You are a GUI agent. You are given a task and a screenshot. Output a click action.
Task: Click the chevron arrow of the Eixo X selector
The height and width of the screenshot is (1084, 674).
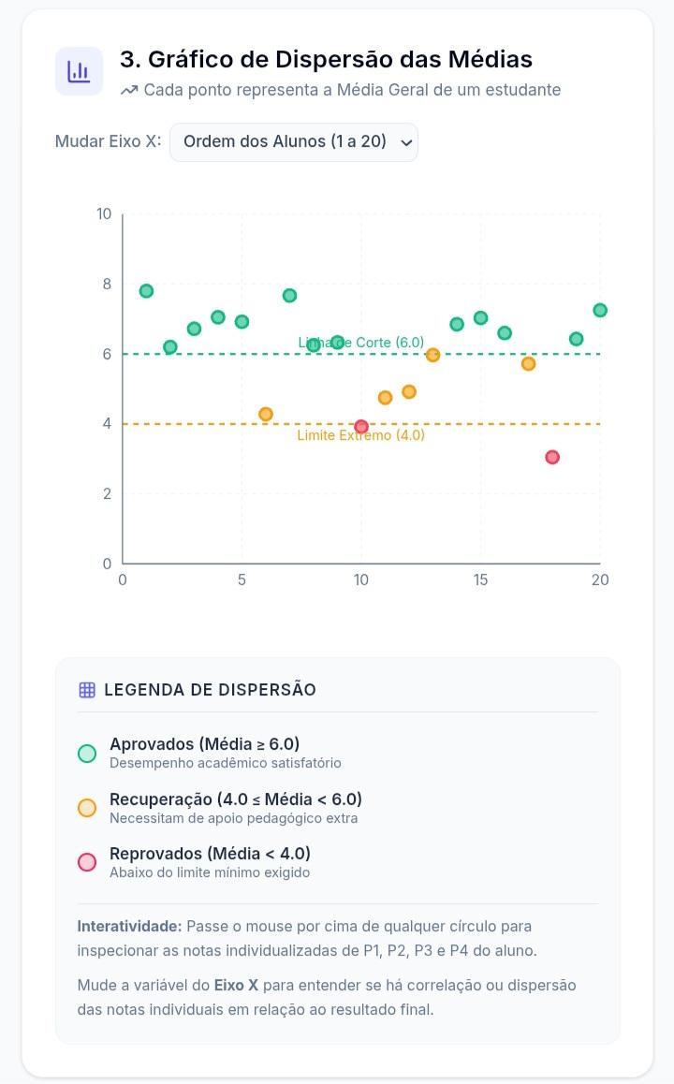(406, 142)
